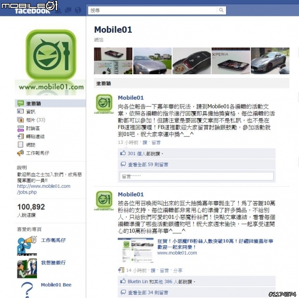Click the 網誌 notes icon
Screen dimensions: 299x298
pos(21,145)
